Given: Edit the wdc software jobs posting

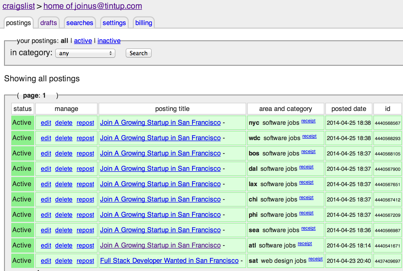Looking at the screenshot, I should (46, 138).
